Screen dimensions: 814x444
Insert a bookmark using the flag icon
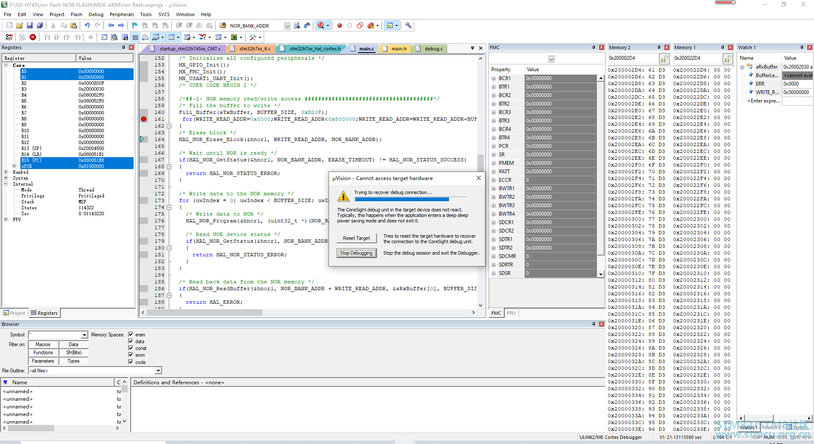(x=134, y=25)
